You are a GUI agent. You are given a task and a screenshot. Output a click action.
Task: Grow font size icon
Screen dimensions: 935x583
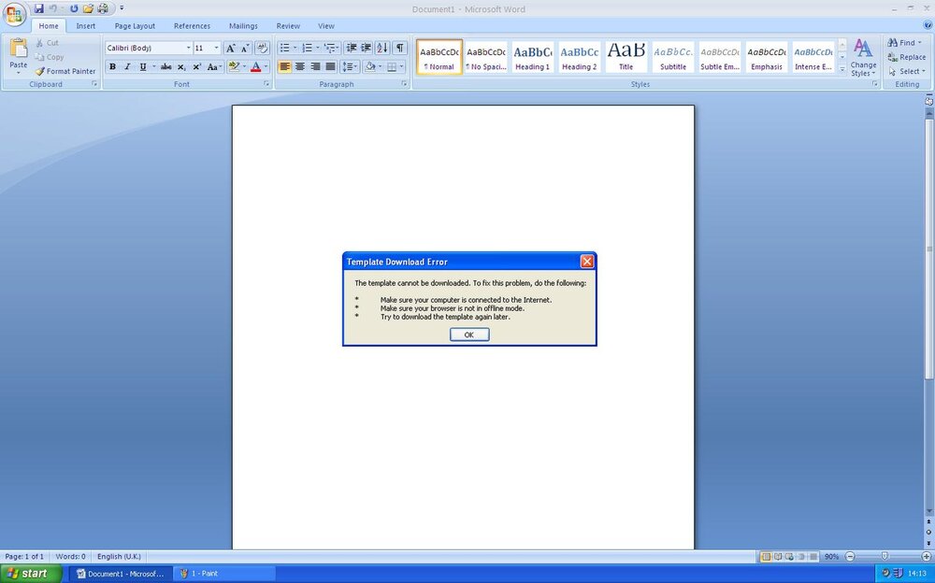[230, 49]
